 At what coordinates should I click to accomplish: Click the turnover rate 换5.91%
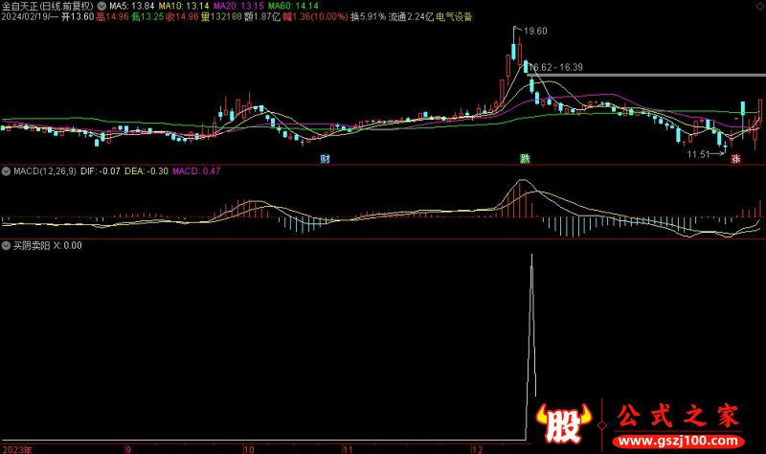(369, 16)
